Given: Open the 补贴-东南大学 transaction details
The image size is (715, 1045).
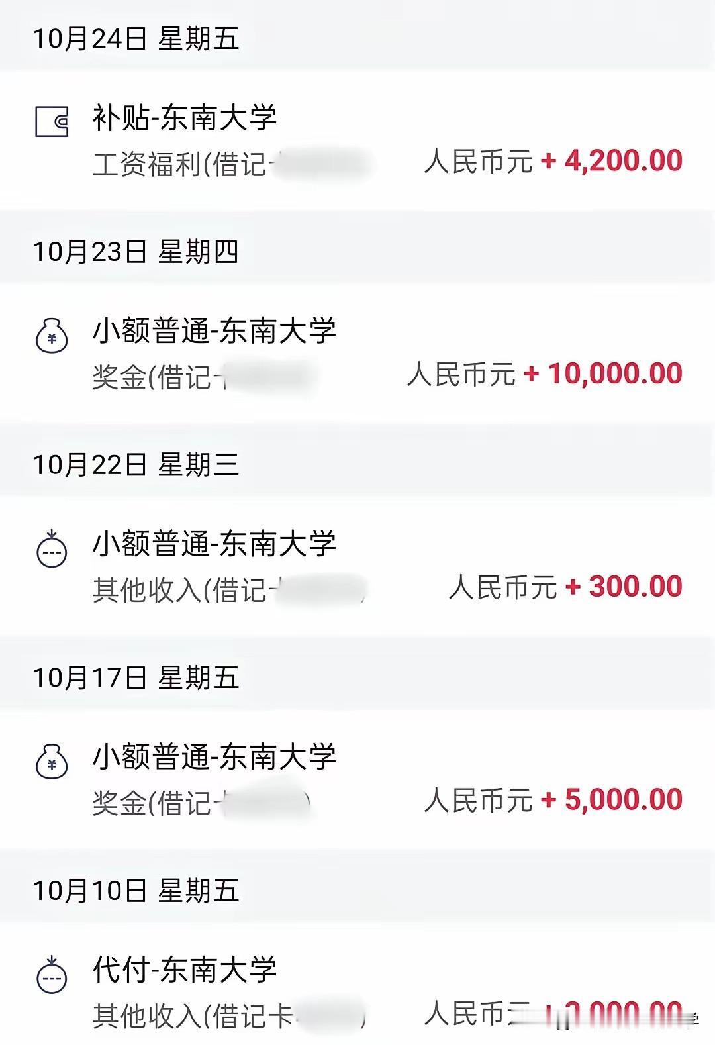Looking at the screenshot, I should 185,119.
